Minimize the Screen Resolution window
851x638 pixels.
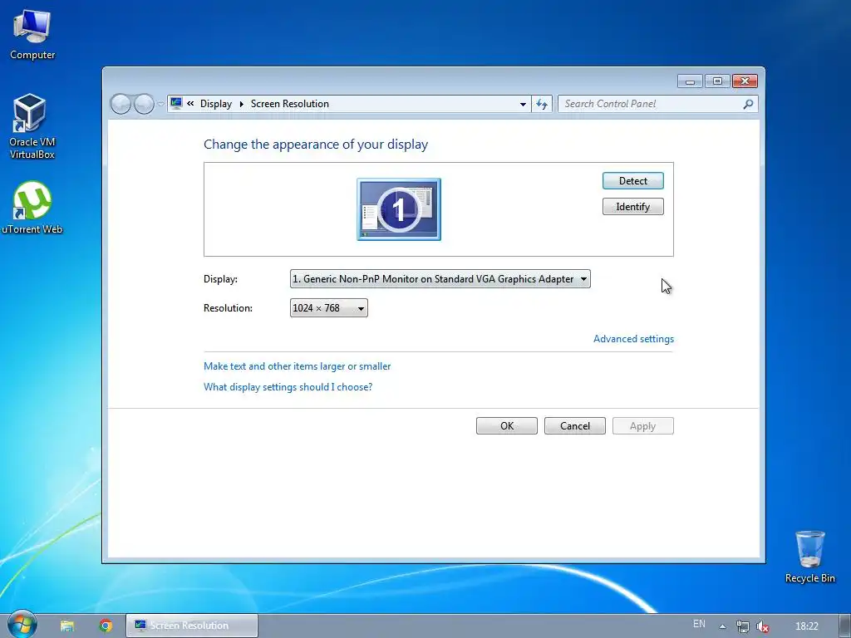691,81
